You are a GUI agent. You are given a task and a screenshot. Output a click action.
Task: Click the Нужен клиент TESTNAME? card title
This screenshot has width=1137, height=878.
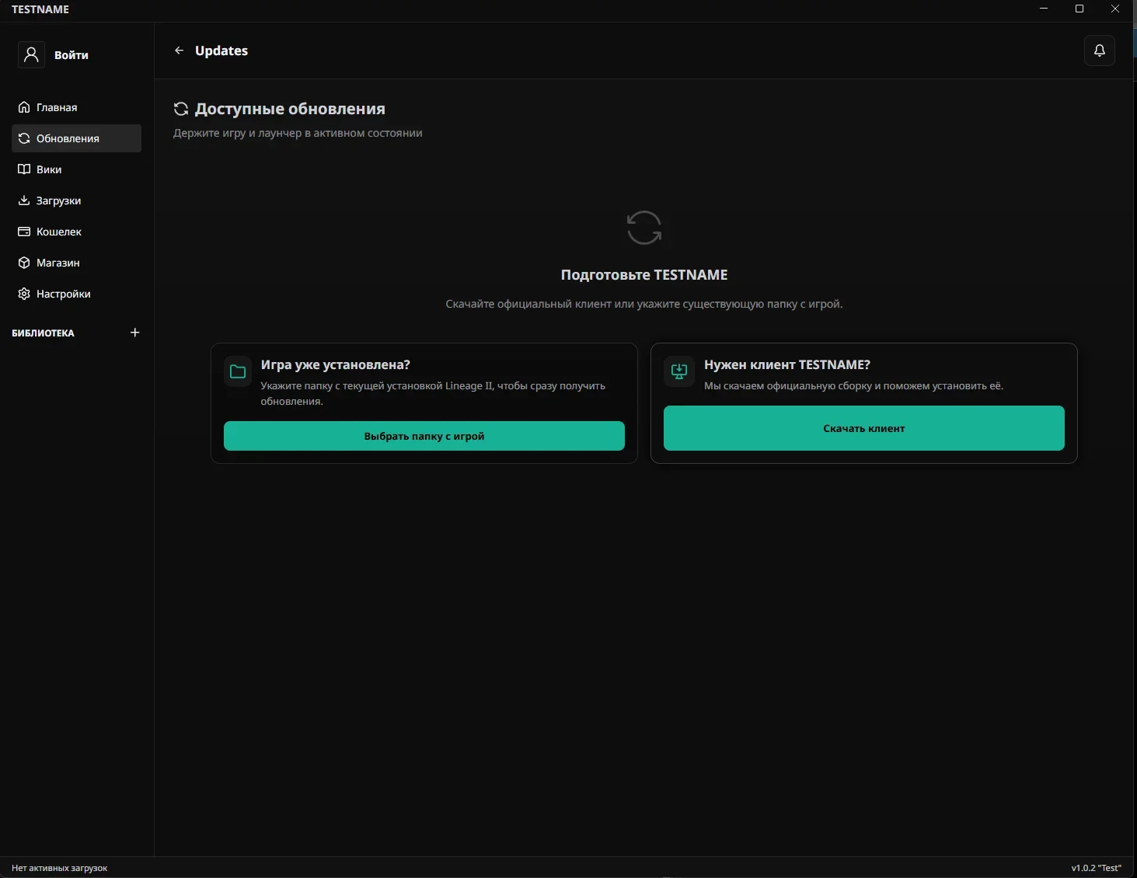787,365
